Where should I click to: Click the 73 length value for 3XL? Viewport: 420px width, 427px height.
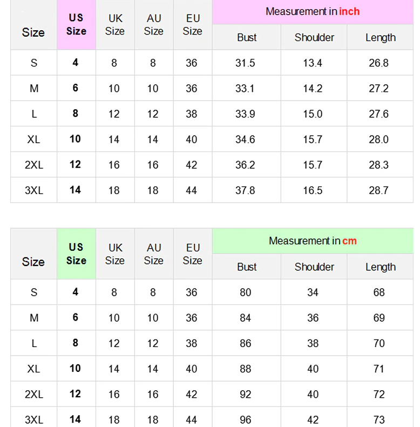point(379,419)
